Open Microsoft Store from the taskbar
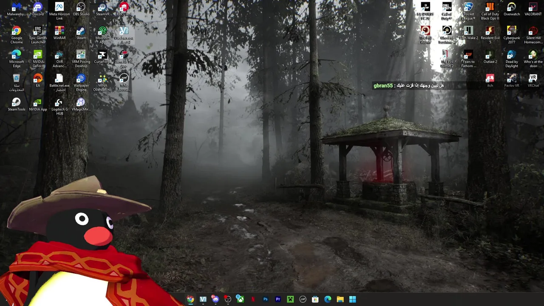 [315, 299]
